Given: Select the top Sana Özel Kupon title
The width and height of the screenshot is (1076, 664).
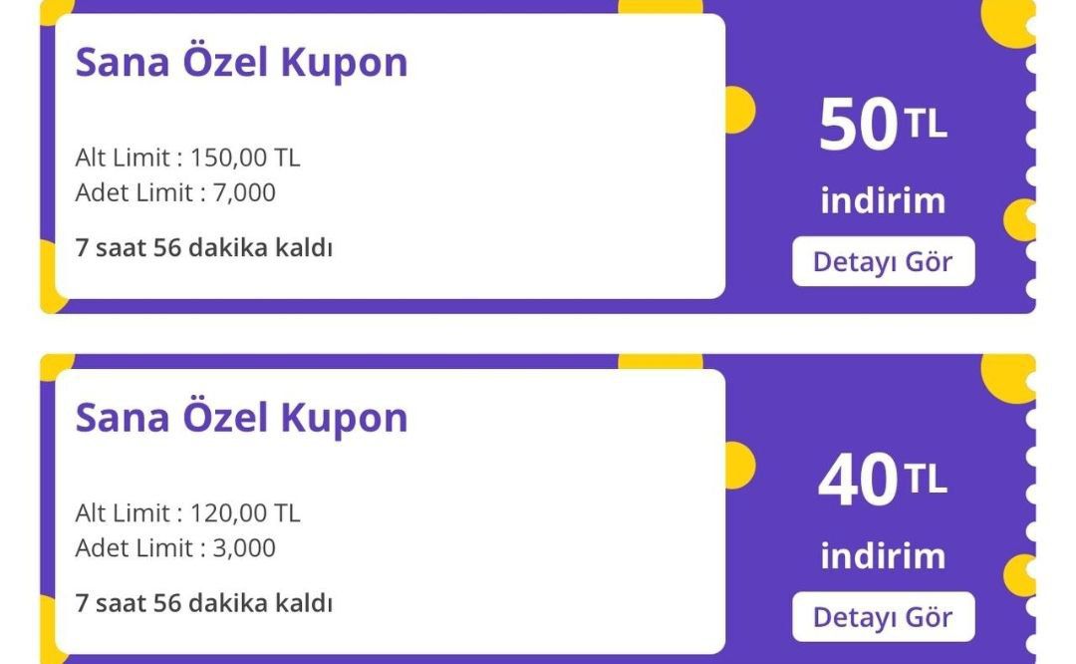Looking at the screenshot, I should pos(241,61).
